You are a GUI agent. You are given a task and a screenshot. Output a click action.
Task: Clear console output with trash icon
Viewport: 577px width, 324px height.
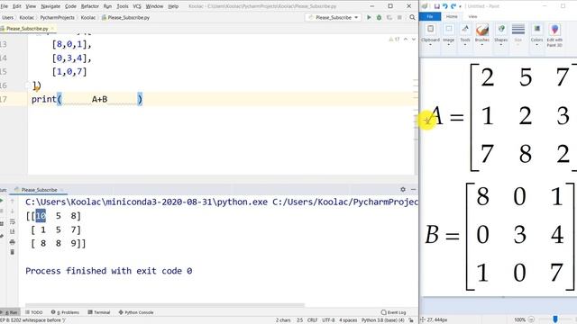click(12, 252)
